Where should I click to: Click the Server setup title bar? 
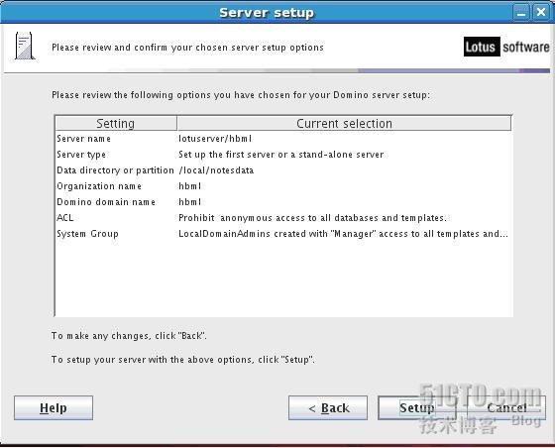pos(267,12)
